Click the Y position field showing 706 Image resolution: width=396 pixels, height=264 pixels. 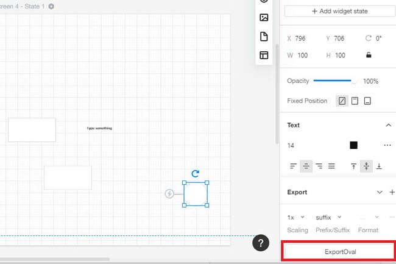(339, 38)
